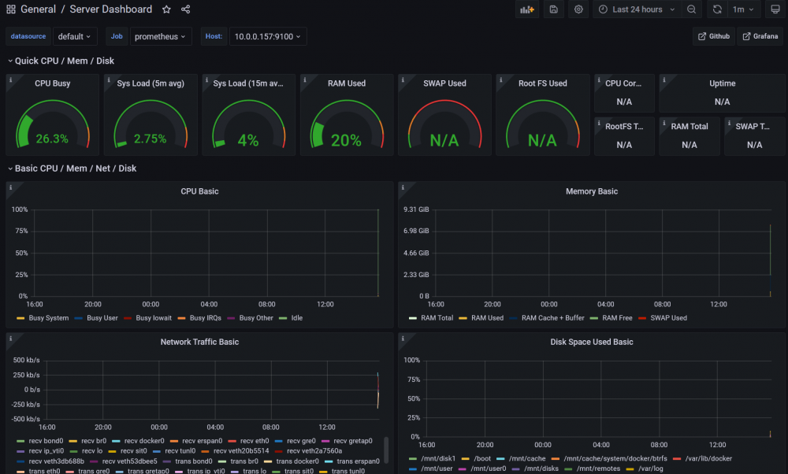The height and width of the screenshot is (474, 788).
Task: Open dashboard settings gear icon
Action: (579, 9)
